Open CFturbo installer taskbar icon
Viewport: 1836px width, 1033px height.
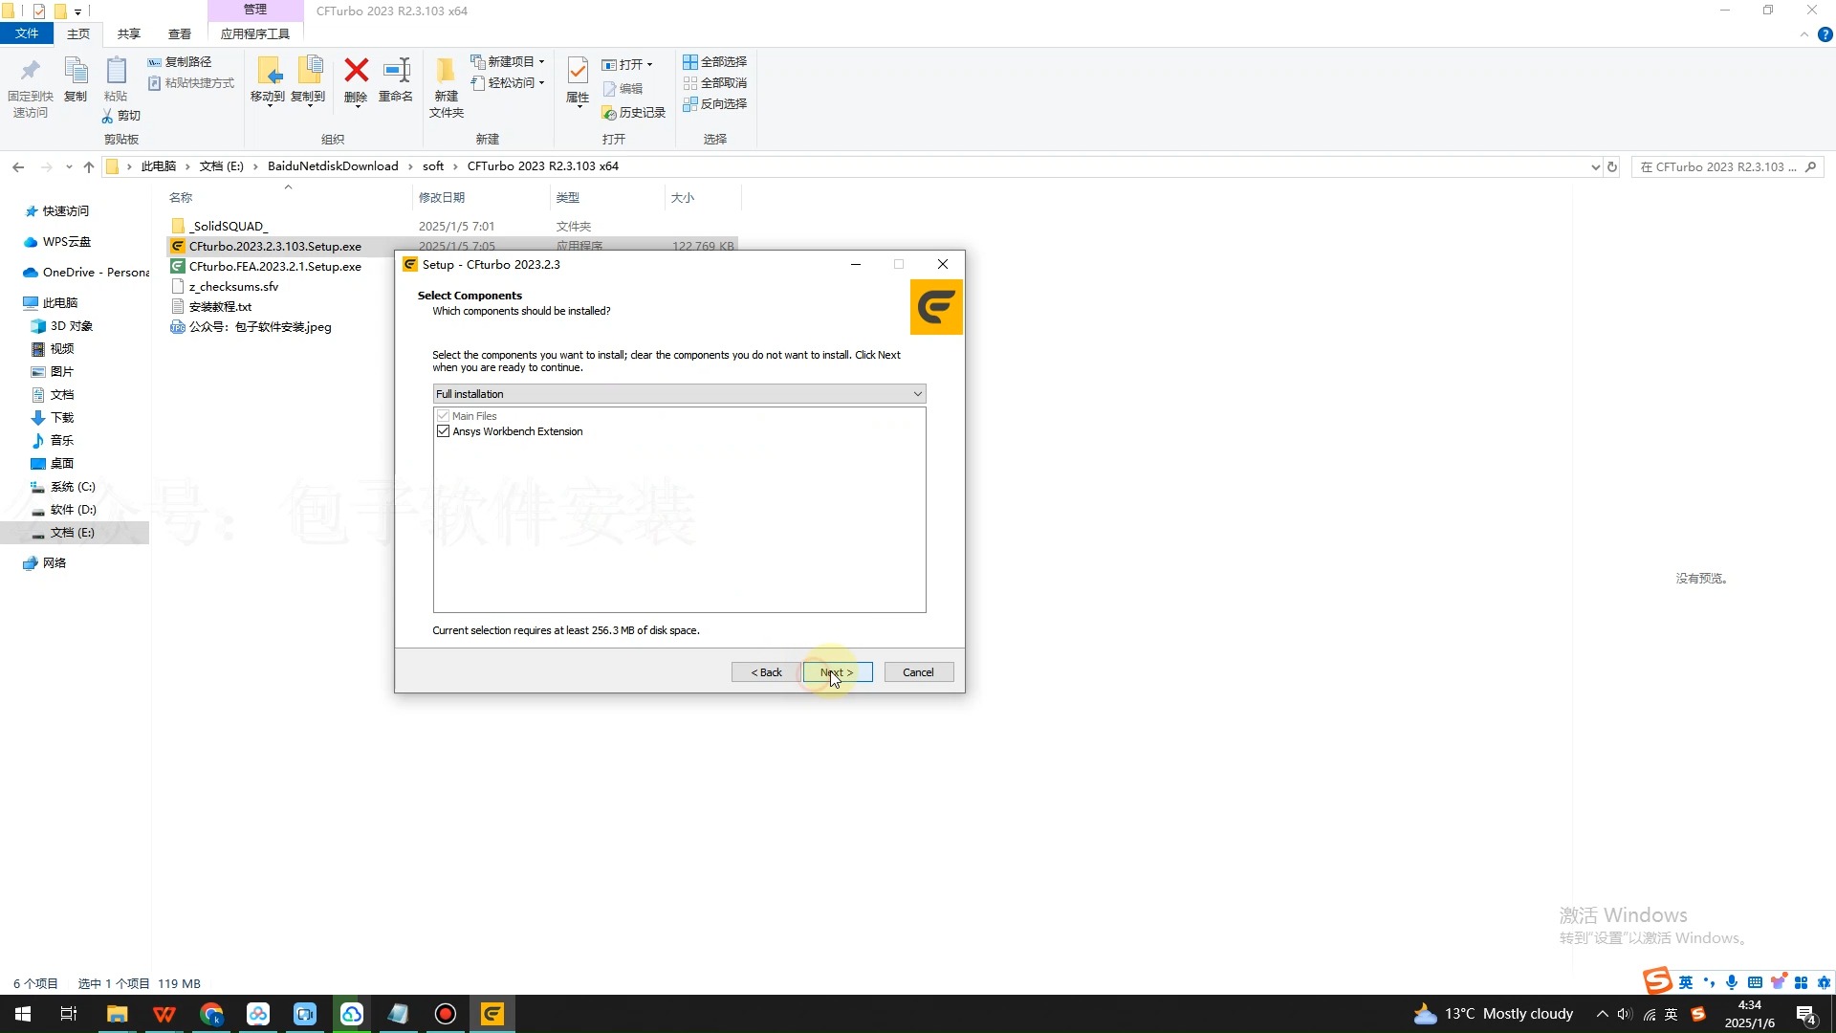click(492, 1014)
